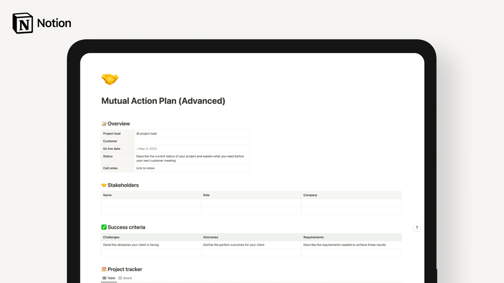
Task: Open the help question mark button
Action: pyautogui.click(x=417, y=227)
